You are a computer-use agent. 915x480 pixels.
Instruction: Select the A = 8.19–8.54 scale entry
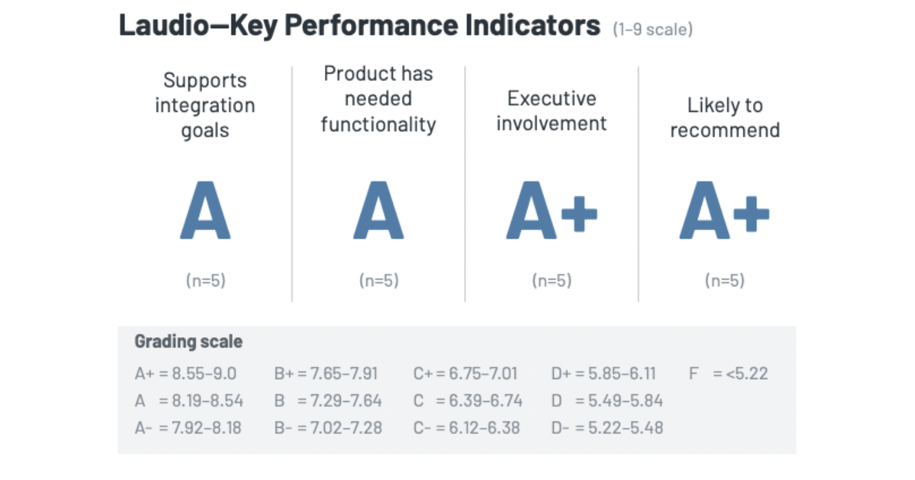[x=189, y=400]
